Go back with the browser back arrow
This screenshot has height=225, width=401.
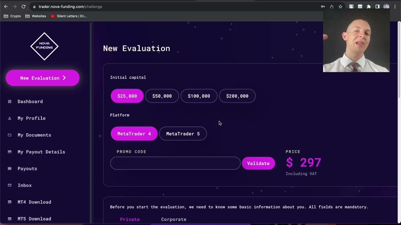click(6, 7)
